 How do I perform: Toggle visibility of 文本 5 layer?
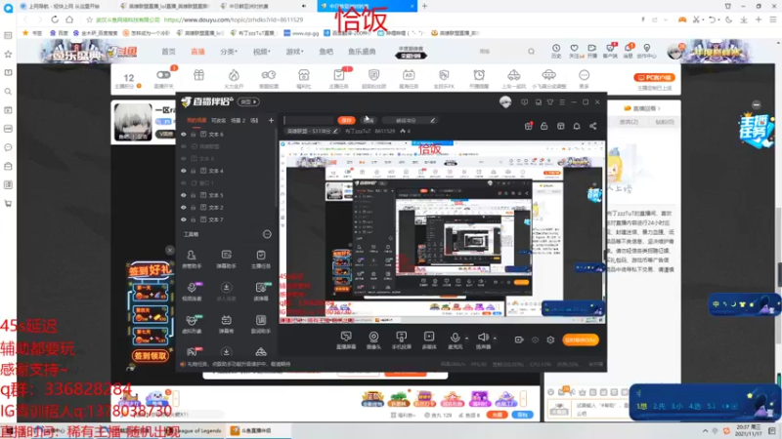click(x=184, y=195)
